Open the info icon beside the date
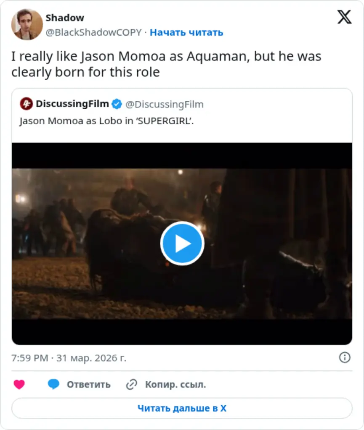 [345, 357]
